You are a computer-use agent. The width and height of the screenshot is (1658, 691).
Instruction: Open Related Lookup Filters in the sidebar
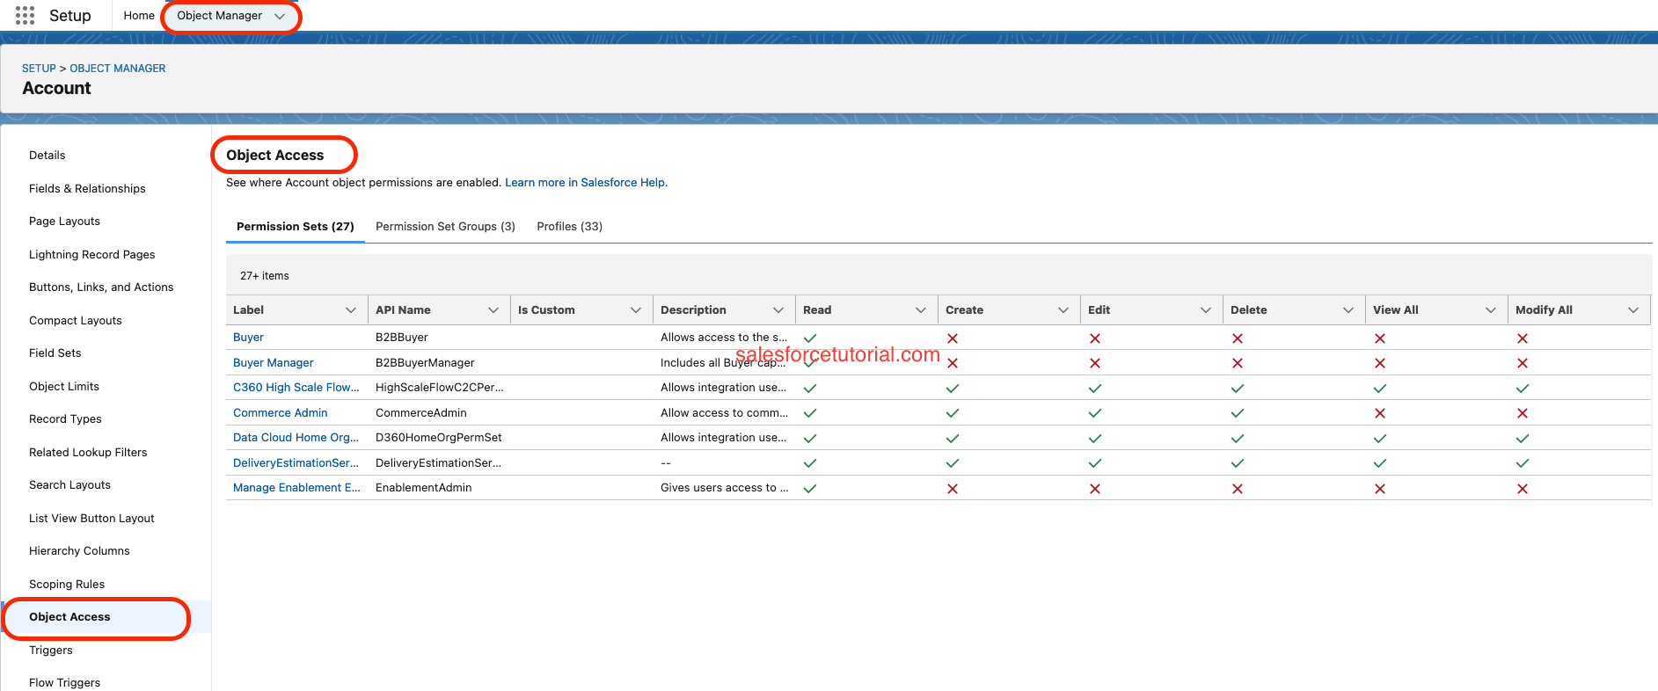[88, 453]
